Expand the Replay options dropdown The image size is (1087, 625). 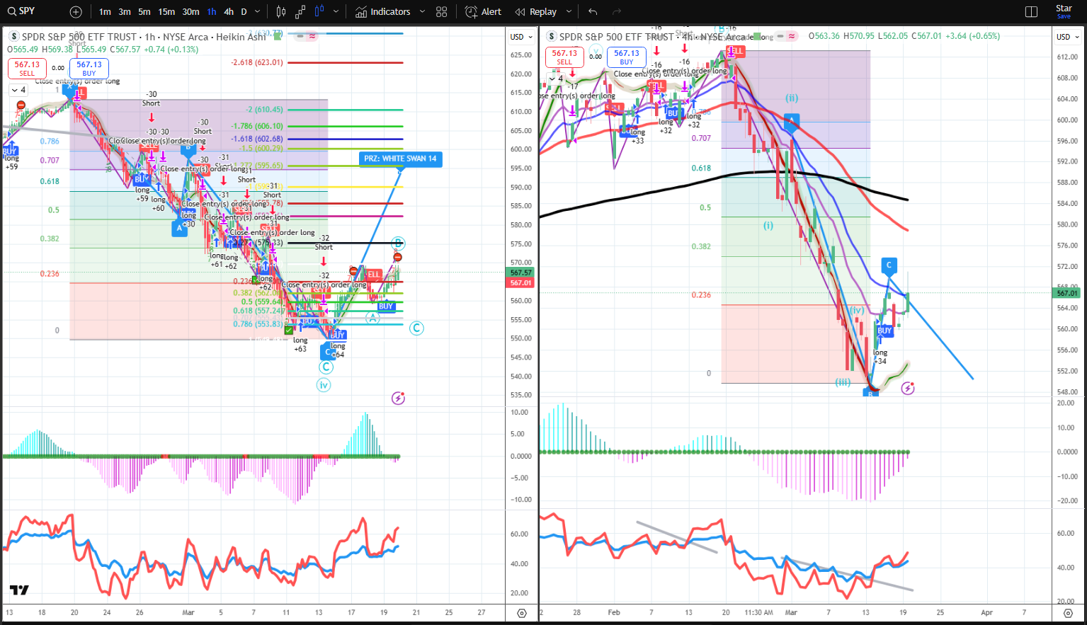(x=569, y=12)
